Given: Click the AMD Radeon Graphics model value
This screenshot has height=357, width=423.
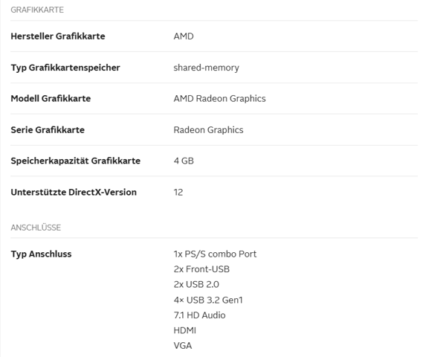Looking at the screenshot, I should (x=219, y=99).
